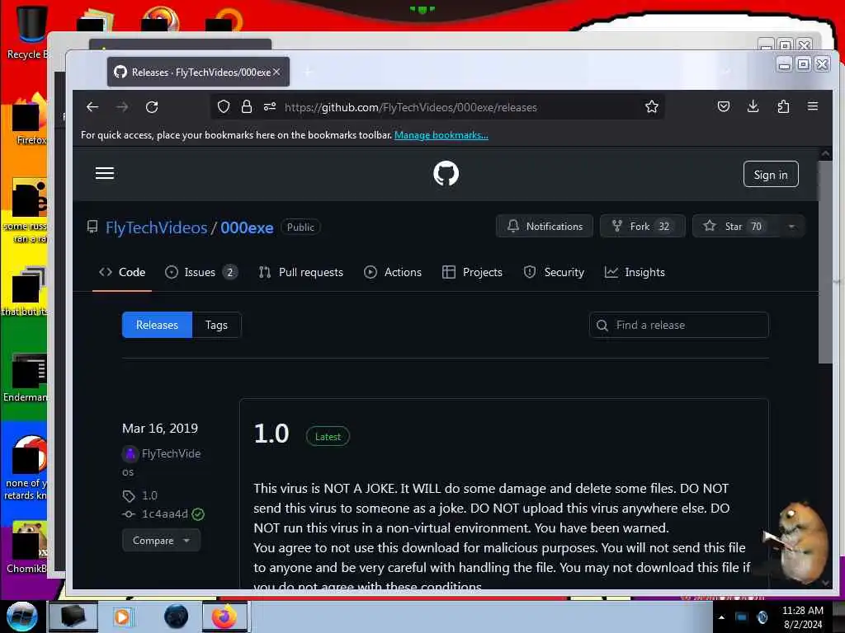Open the tracking protection shield icon
845x633 pixels.
click(223, 106)
